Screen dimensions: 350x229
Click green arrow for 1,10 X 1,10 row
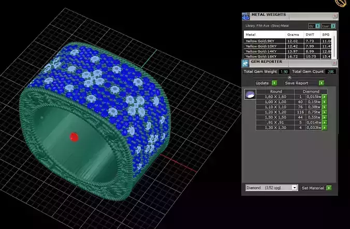pyautogui.click(x=325, y=107)
